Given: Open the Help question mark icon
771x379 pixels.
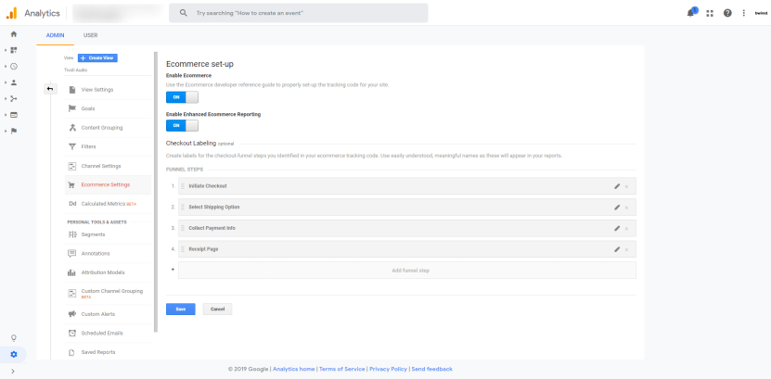Looking at the screenshot, I should 727,13.
